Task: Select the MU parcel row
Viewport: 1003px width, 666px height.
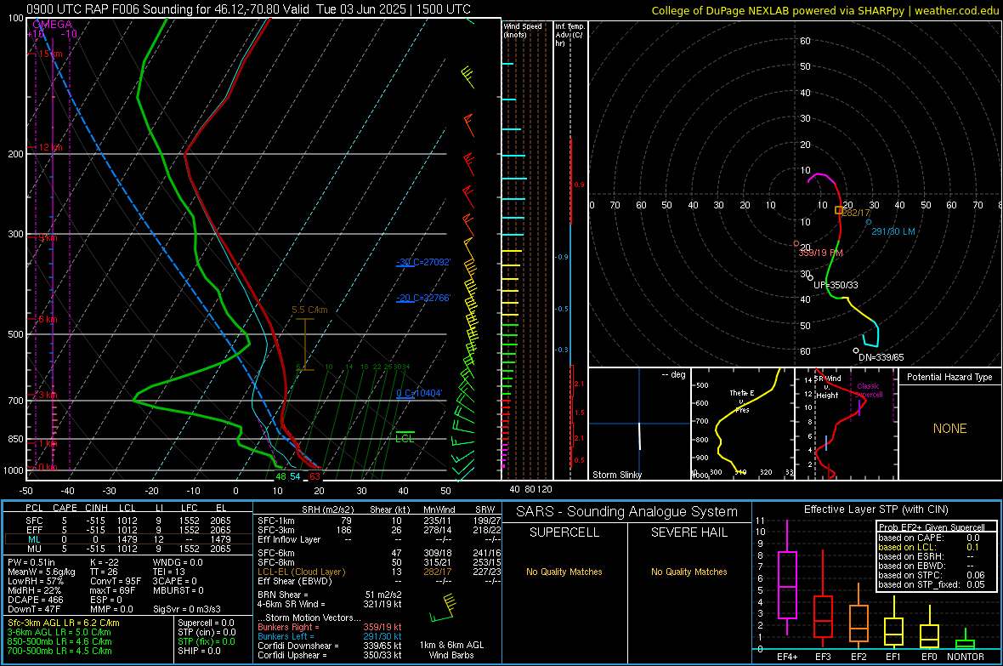Action: point(128,549)
